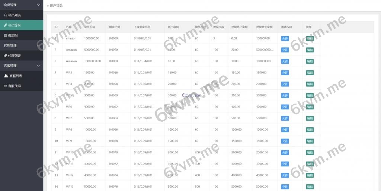The width and height of the screenshot is (381, 191).
Task: Click 编辑 button for VIP10 row
Action: 310,153
